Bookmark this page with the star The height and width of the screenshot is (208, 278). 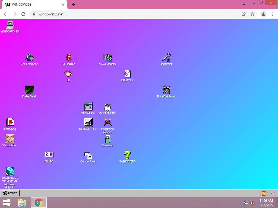pos(252,14)
